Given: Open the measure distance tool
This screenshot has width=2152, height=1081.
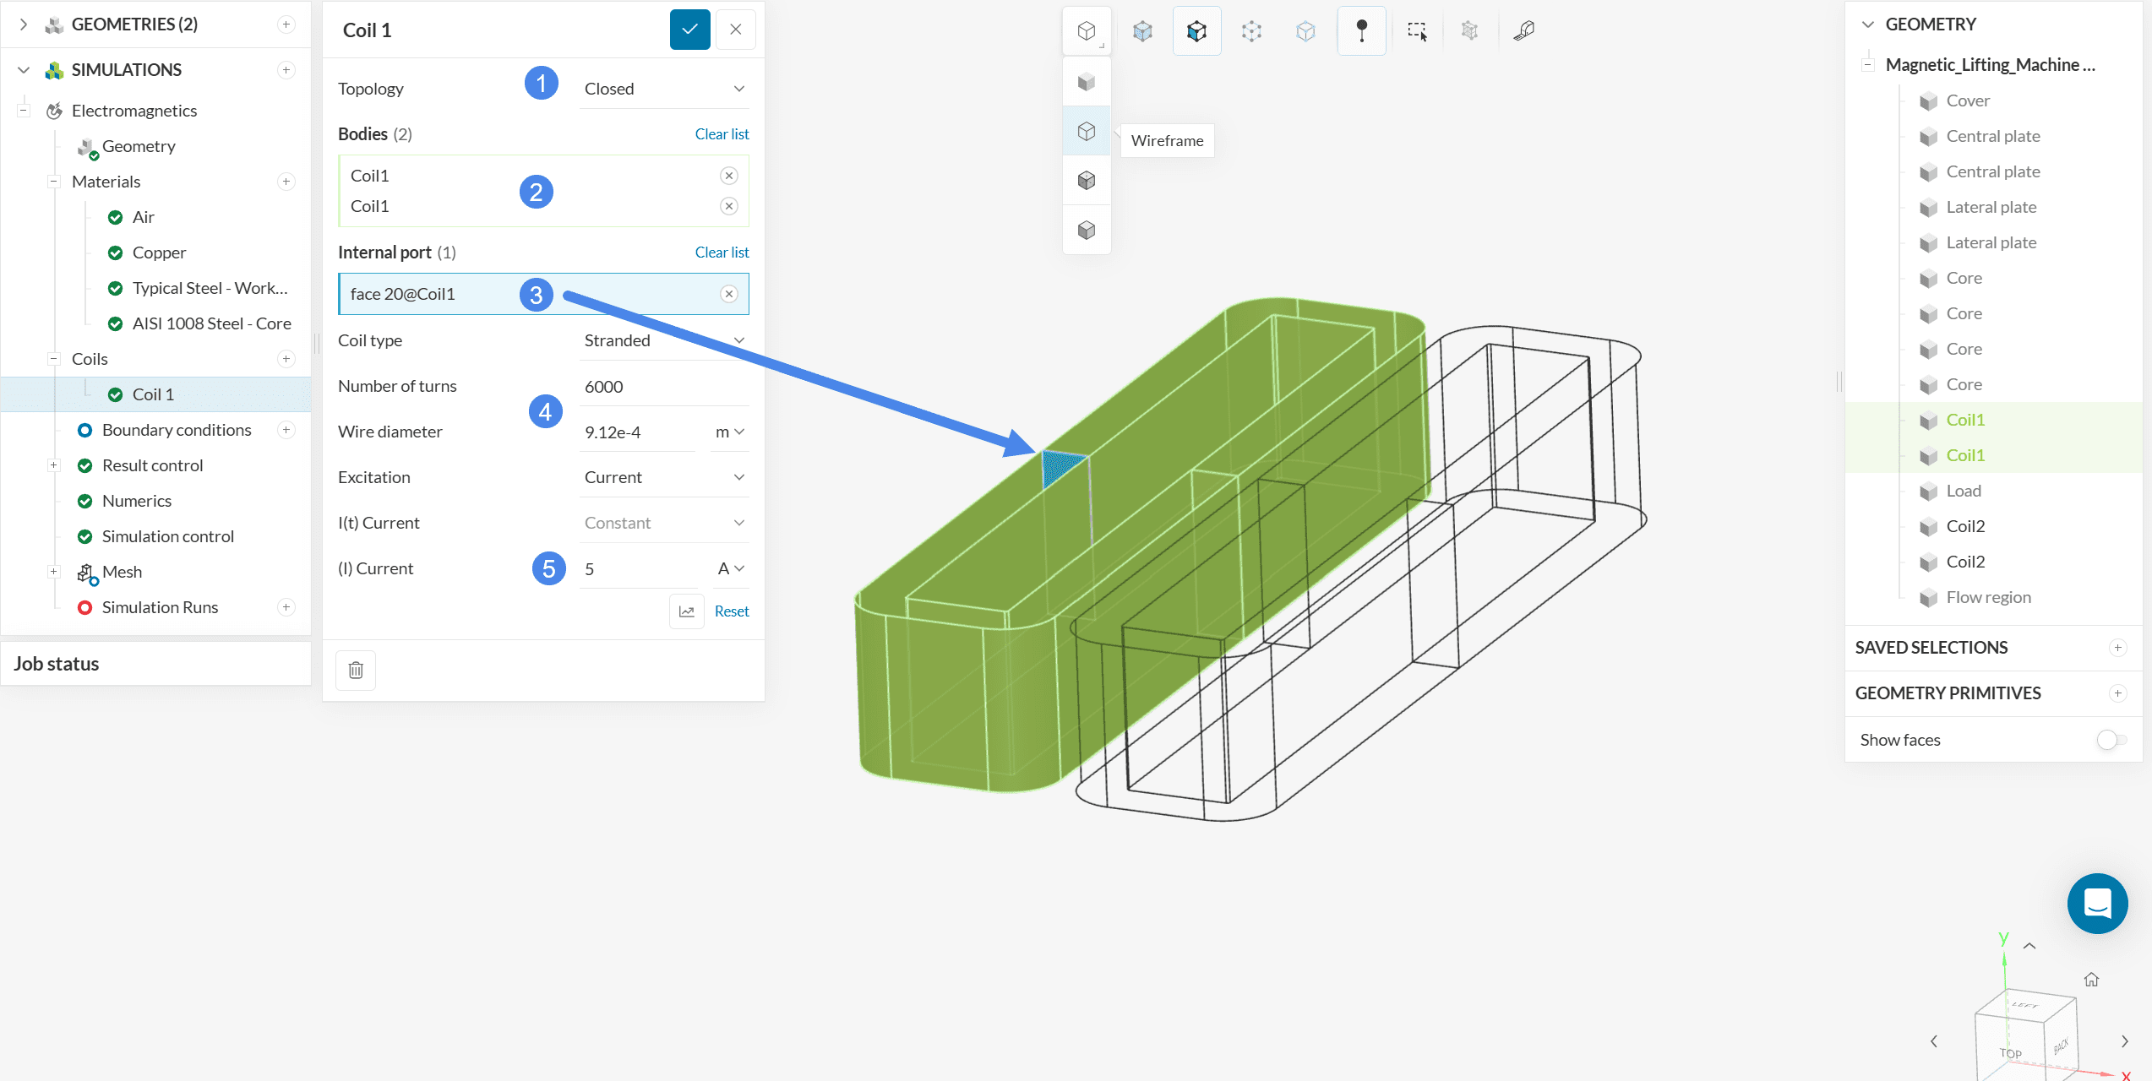Looking at the screenshot, I should pyautogui.click(x=1523, y=31).
